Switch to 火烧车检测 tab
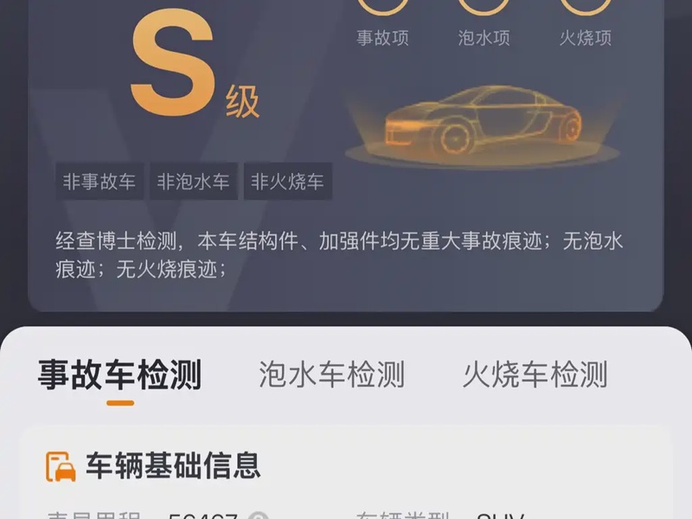The width and height of the screenshot is (692, 519). 535,375
